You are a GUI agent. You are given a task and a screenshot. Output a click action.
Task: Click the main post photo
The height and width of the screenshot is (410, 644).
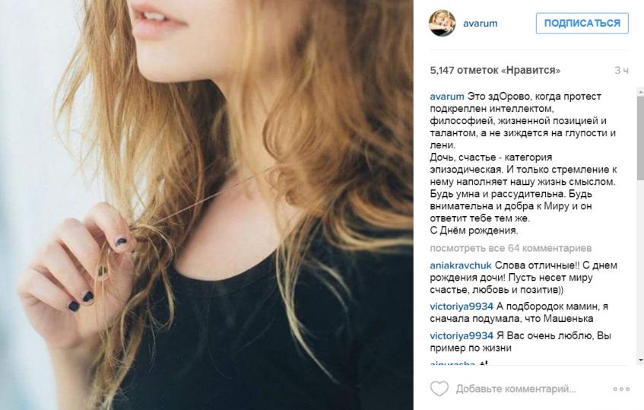click(207, 205)
